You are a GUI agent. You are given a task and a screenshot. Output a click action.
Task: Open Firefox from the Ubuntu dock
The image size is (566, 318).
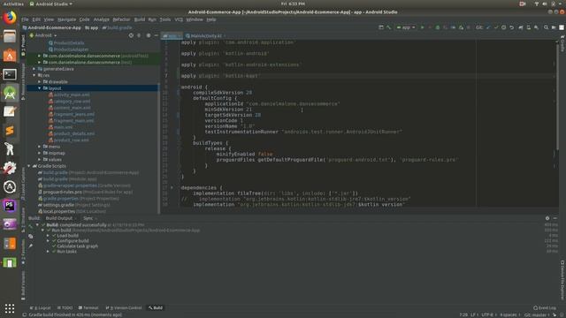click(x=10, y=18)
